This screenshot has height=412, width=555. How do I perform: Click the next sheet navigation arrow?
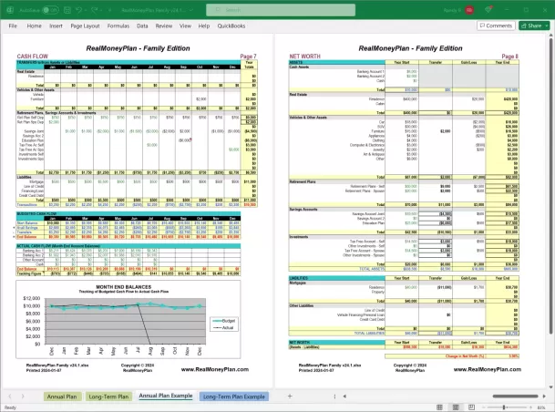(23, 397)
